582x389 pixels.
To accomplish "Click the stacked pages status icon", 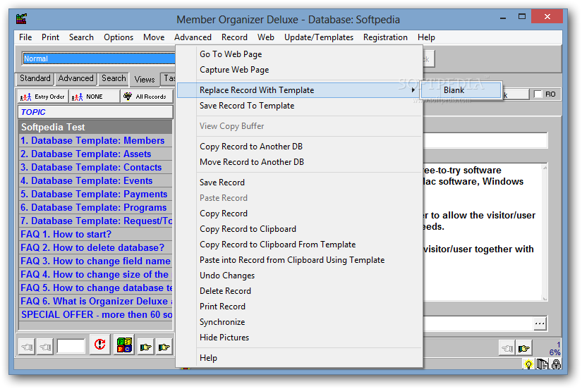I will pyautogui.click(x=542, y=364).
